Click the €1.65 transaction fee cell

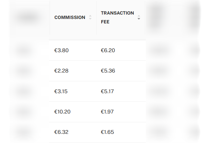(121, 132)
